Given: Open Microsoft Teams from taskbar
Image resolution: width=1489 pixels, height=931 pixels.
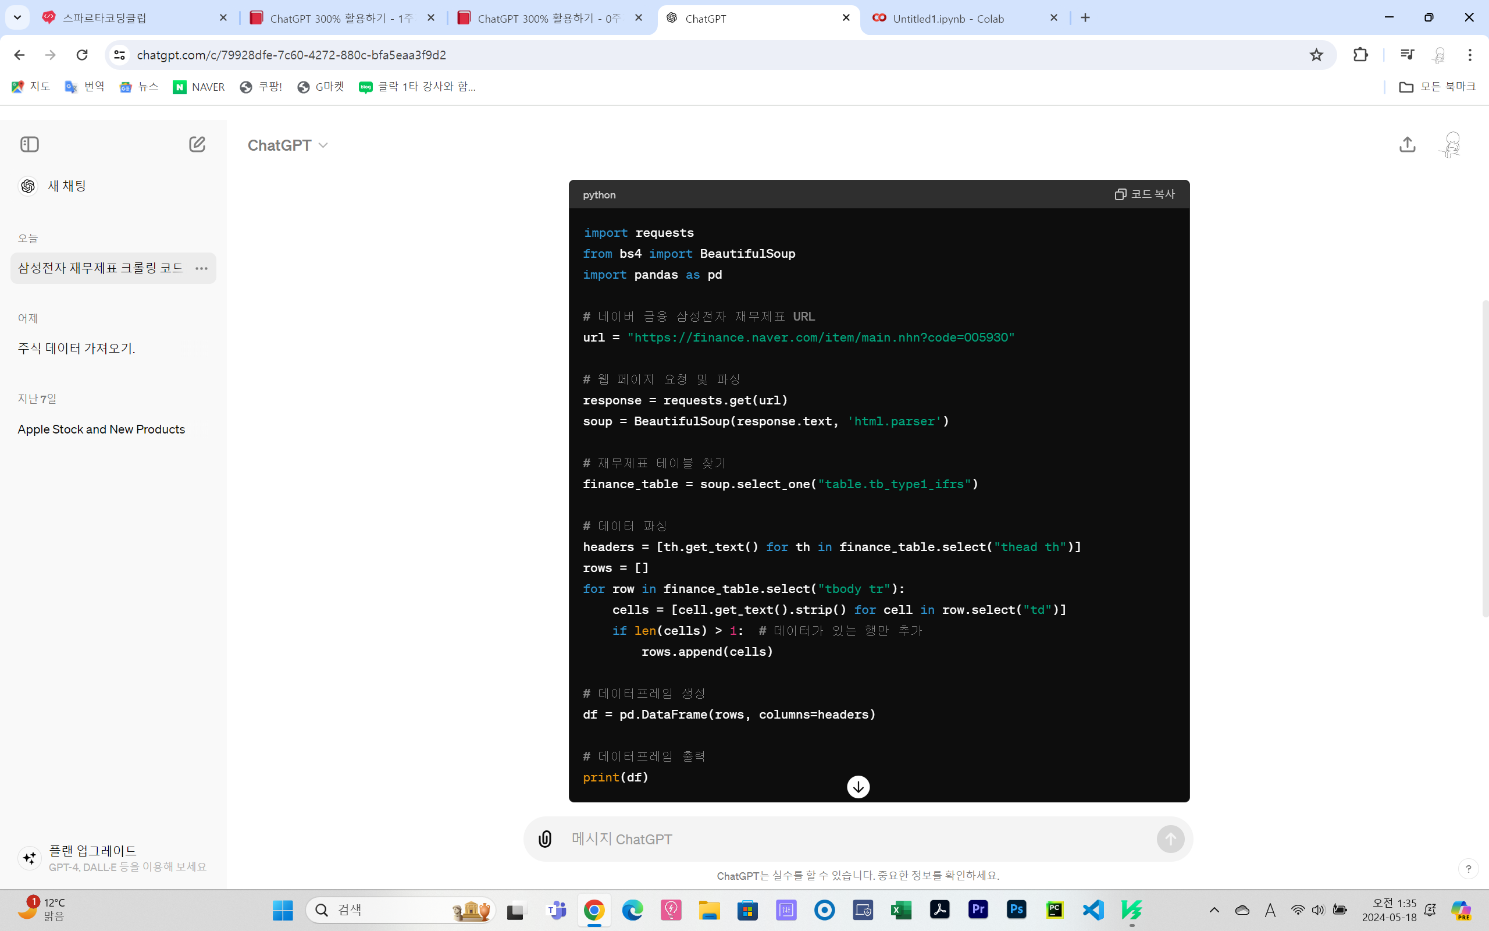Looking at the screenshot, I should pos(556,909).
